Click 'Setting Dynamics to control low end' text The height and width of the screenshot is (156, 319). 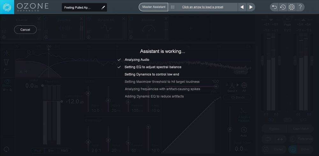[x=152, y=74]
